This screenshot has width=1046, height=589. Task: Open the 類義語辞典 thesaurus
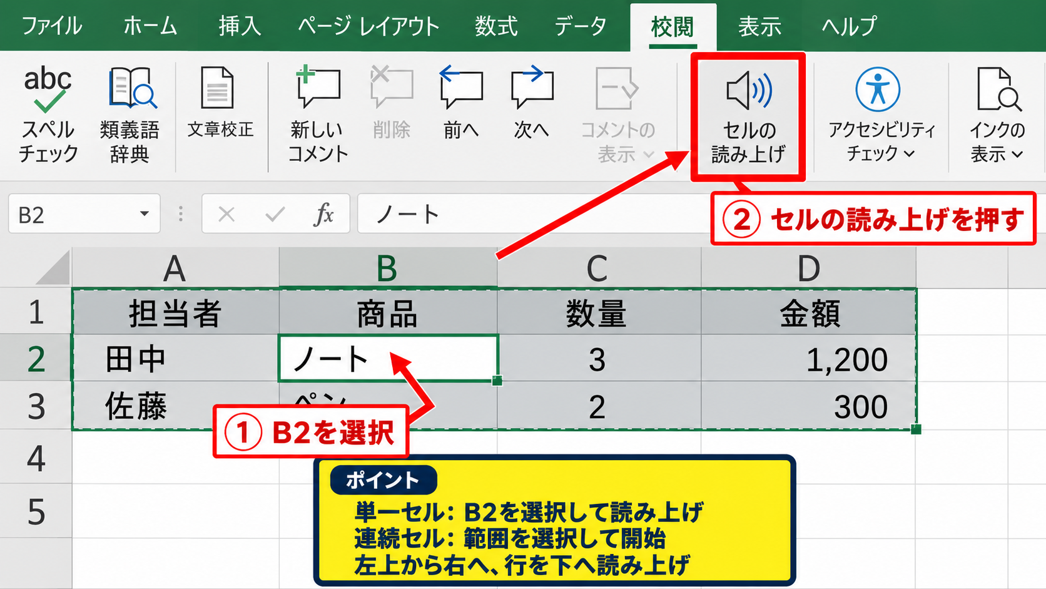[x=129, y=115]
